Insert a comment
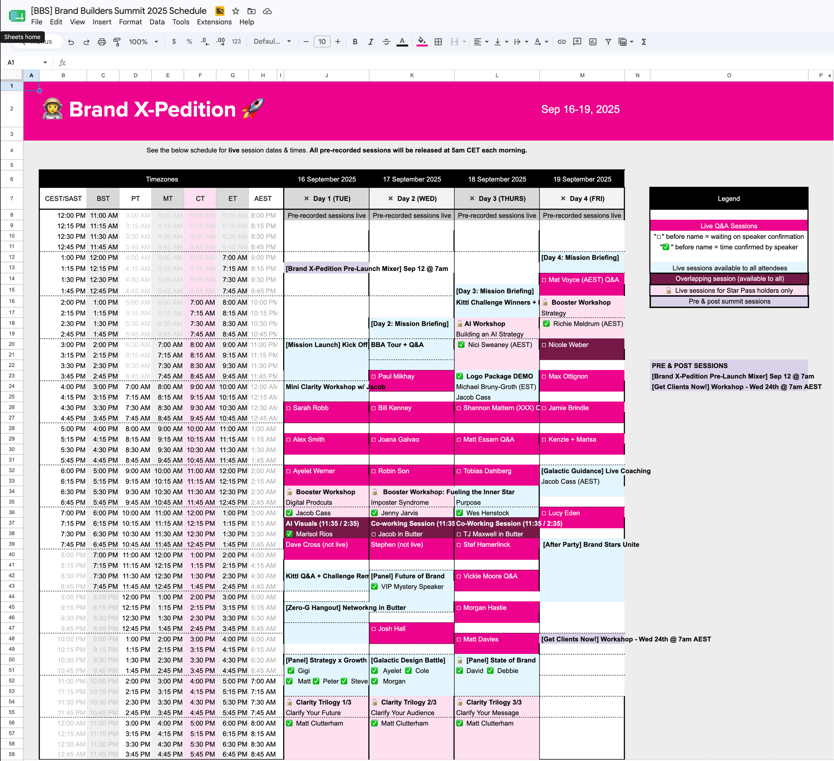The width and height of the screenshot is (834, 761). (x=577, y=42)
